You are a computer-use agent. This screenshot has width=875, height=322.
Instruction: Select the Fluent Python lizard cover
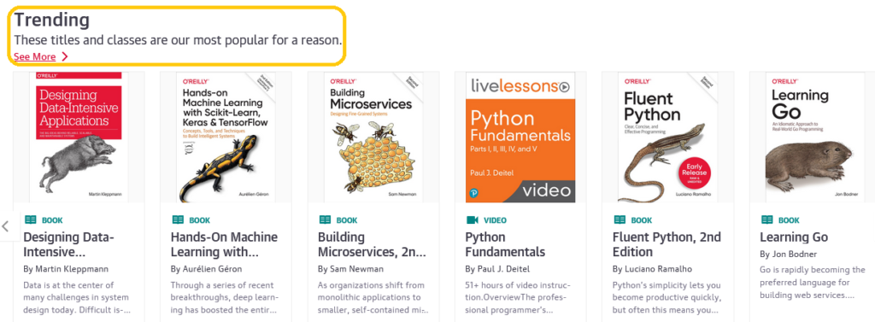tap(668, 138)
